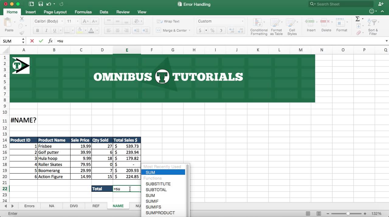
Task: Expand the Calibri (Body) font dropdown
Action: [x=62, y=21]
